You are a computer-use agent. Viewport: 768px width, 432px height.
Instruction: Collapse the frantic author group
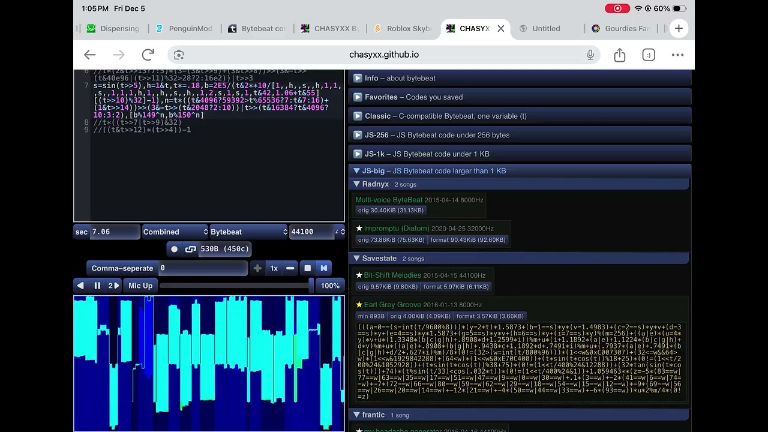[520, 415]
